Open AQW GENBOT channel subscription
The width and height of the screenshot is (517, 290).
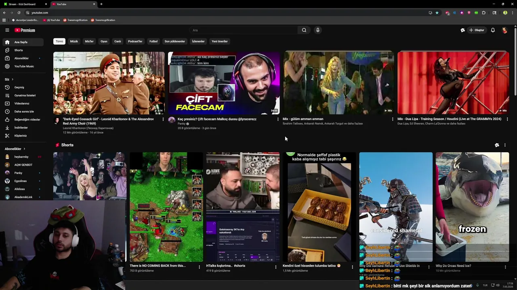[22, 165]
